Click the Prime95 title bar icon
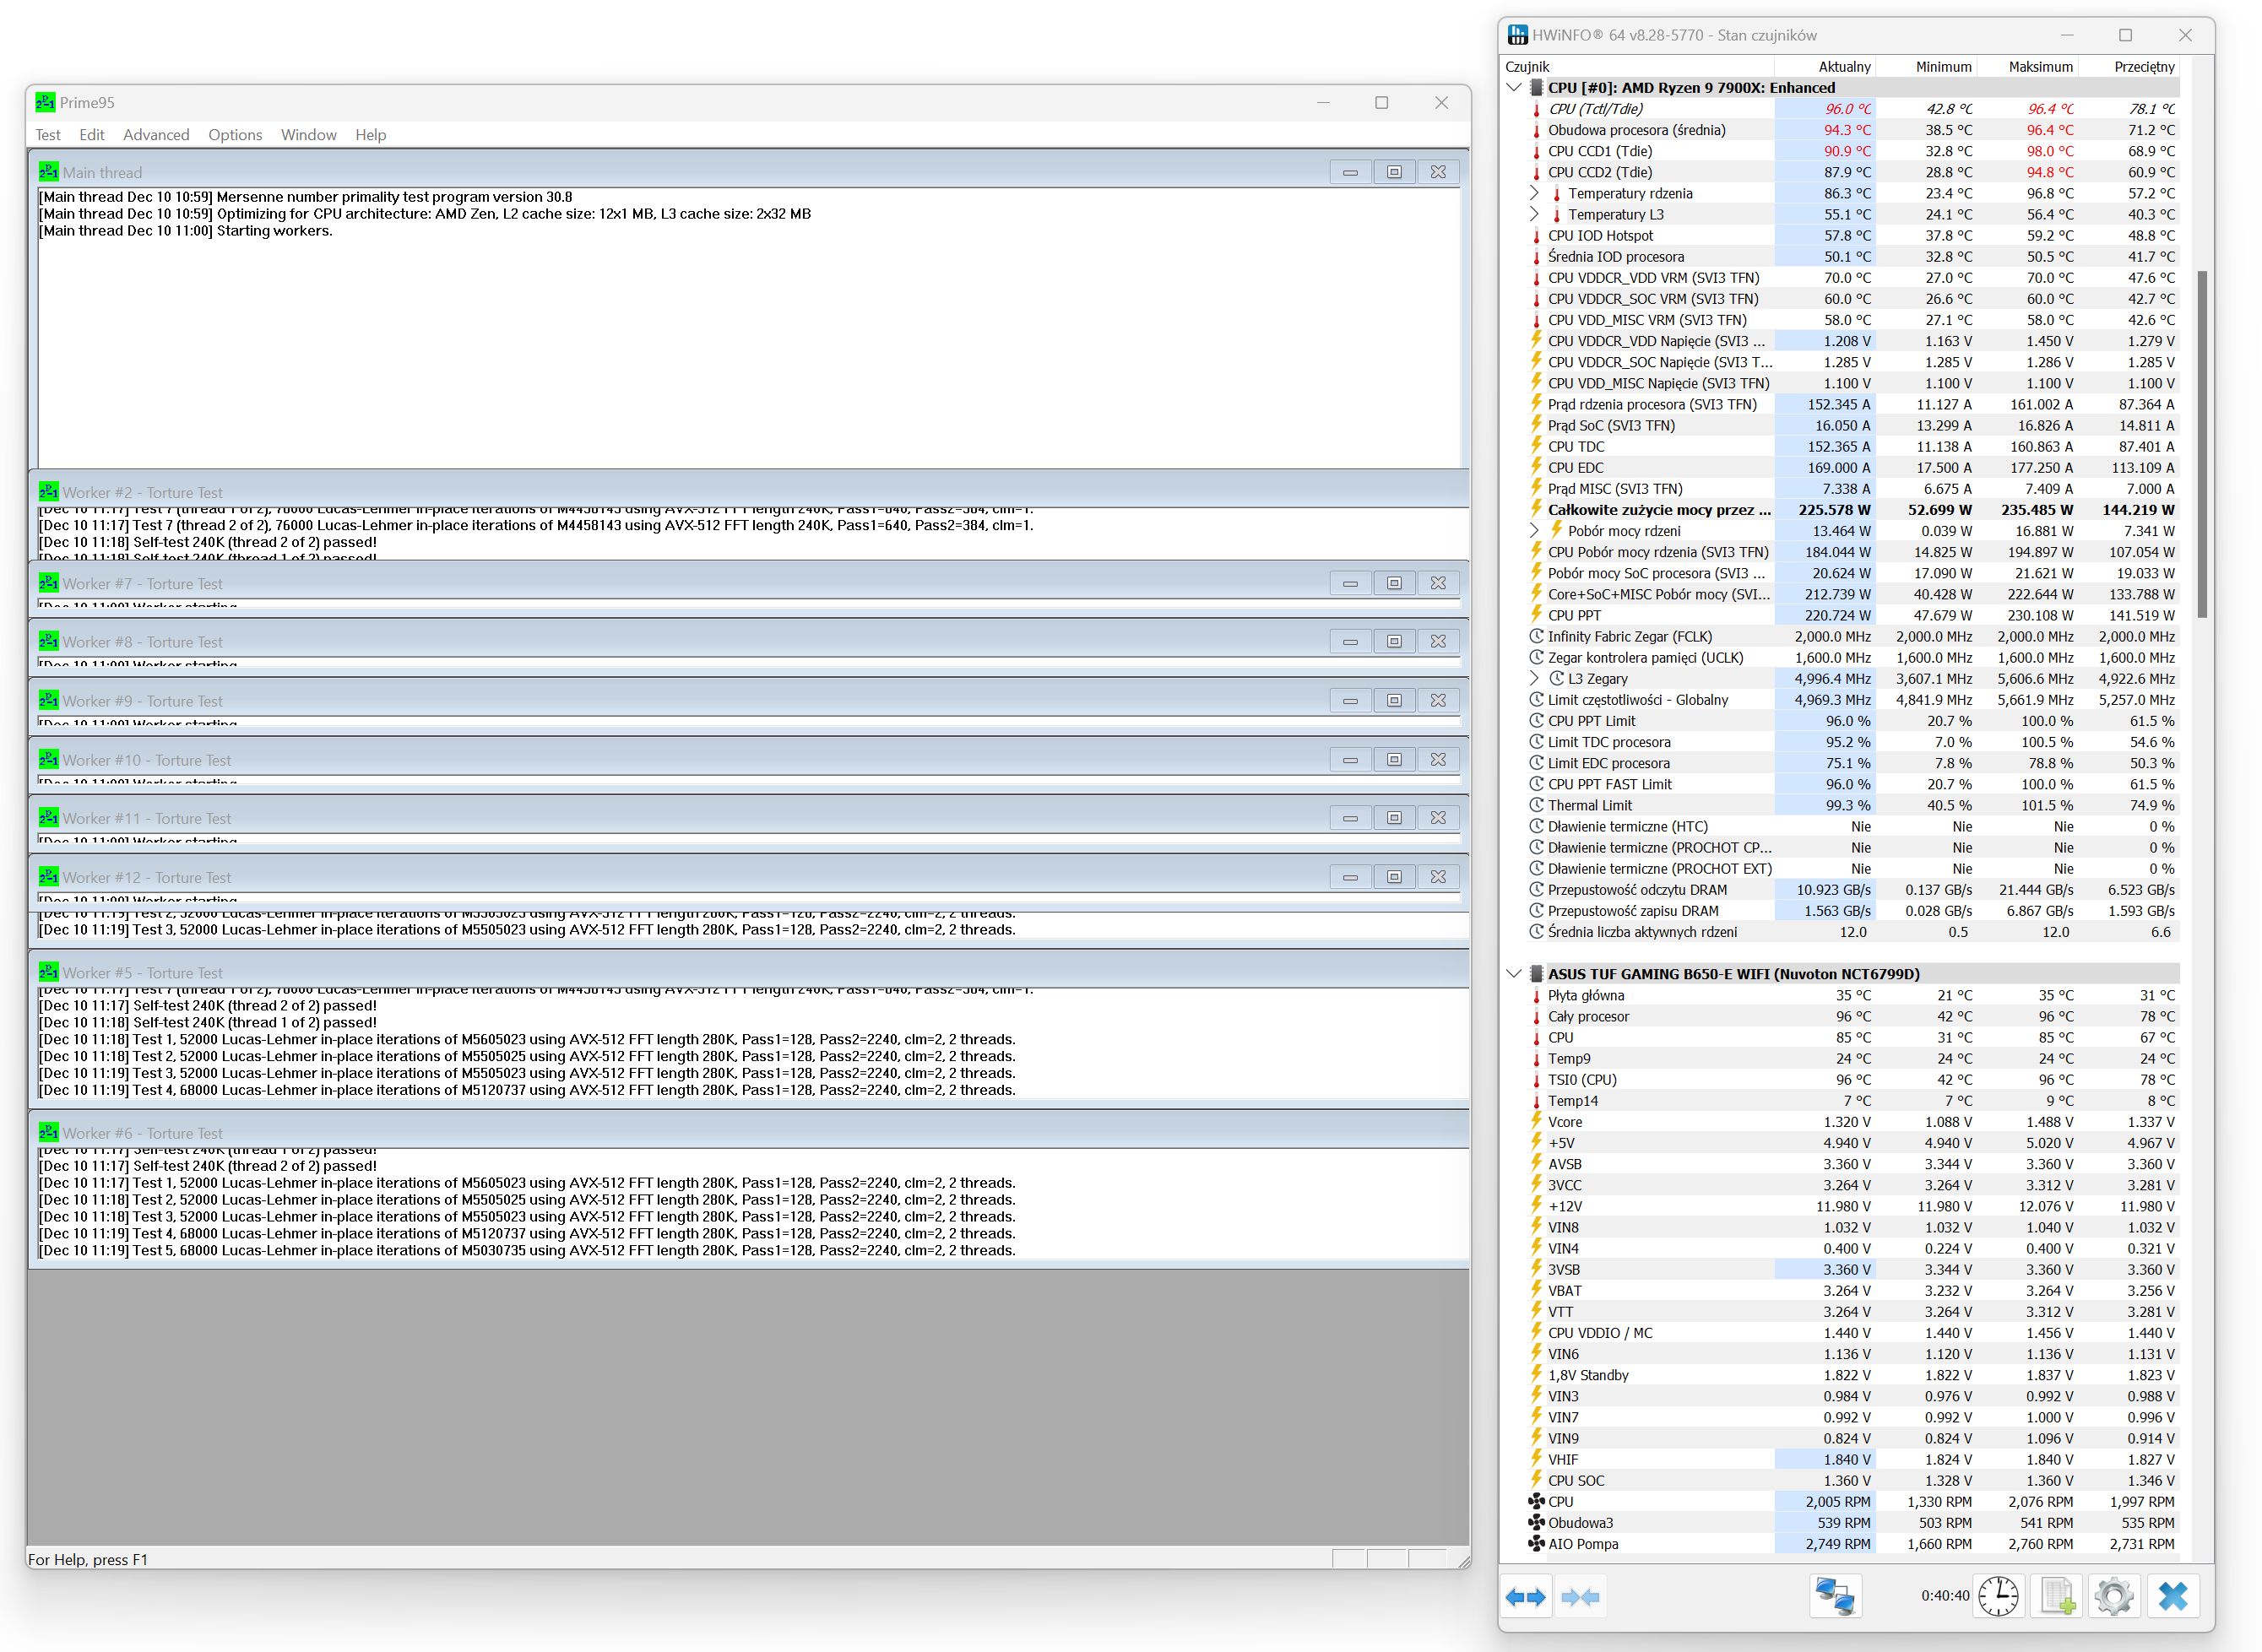 [x=45, y=102]
